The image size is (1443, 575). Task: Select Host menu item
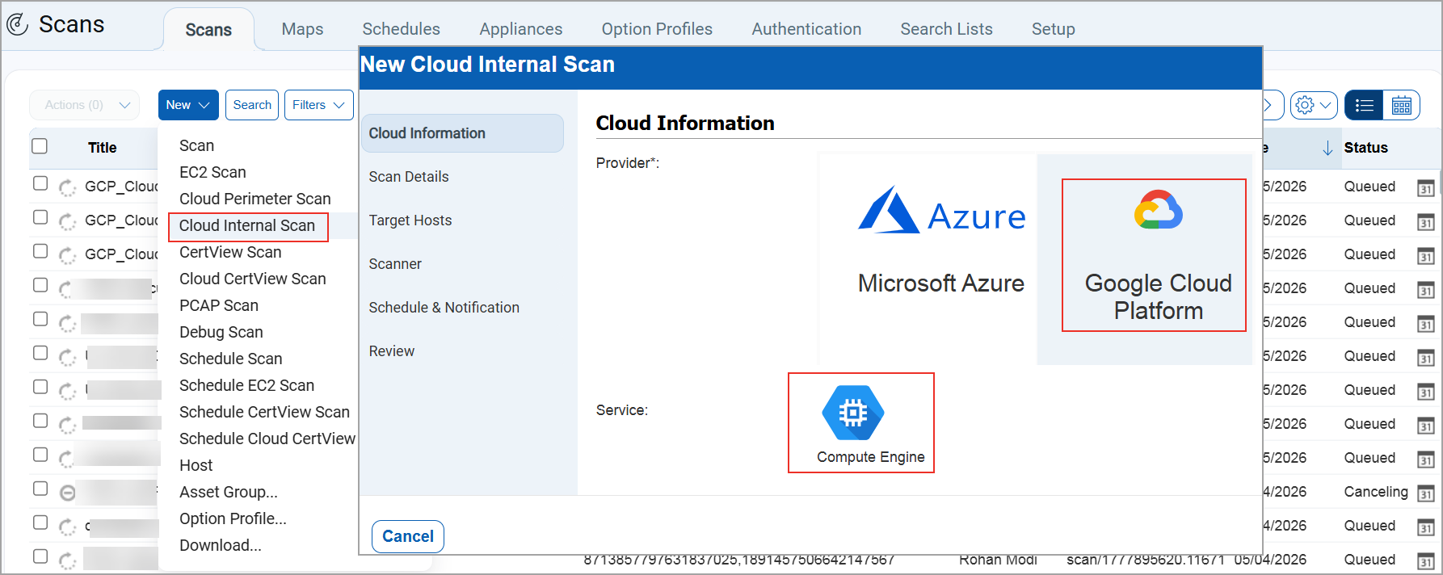coord(196,465)
